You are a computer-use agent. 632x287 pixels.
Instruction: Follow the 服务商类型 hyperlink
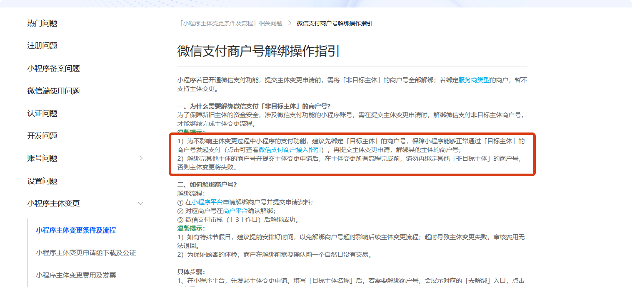(x=474, y=80)
